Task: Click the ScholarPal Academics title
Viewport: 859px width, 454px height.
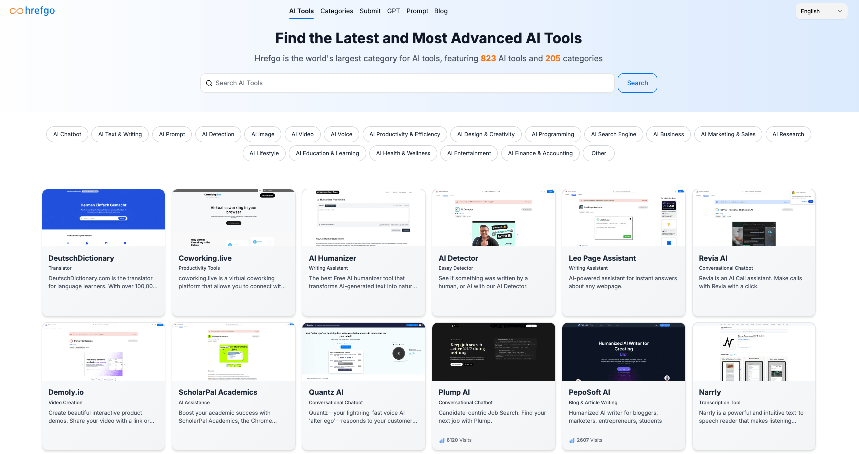Action: (x=218, y=392)
